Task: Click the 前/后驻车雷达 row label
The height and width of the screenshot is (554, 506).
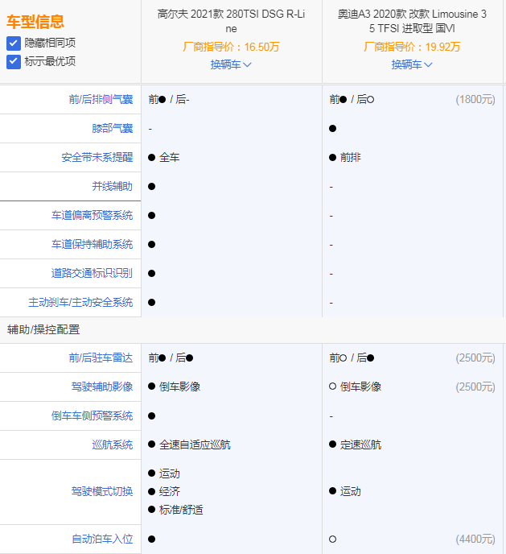Action: [101, 358]
